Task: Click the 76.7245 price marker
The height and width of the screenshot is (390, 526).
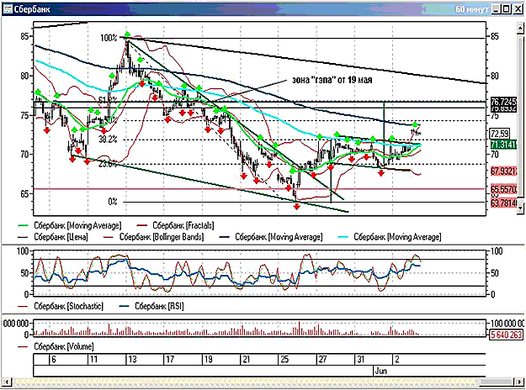Action: pos(503,102)
